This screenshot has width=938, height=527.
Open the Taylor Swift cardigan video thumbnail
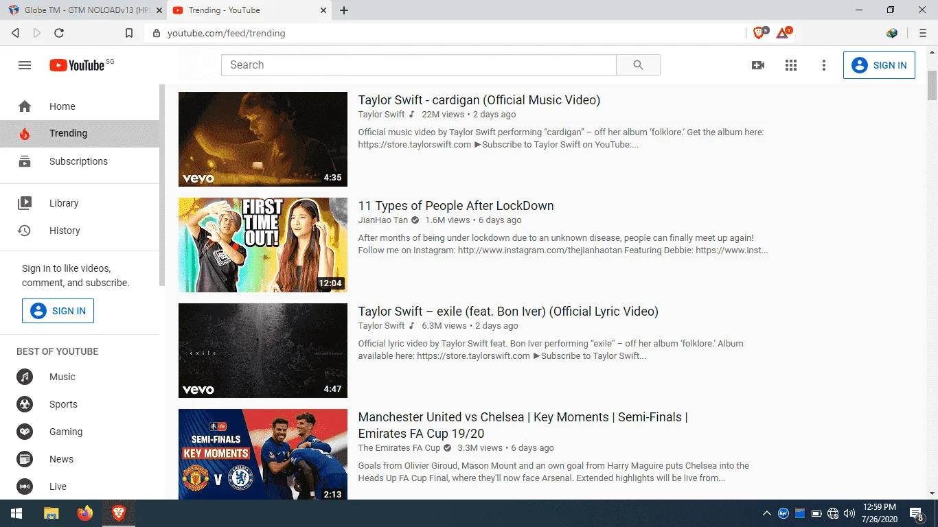(263, 139)
